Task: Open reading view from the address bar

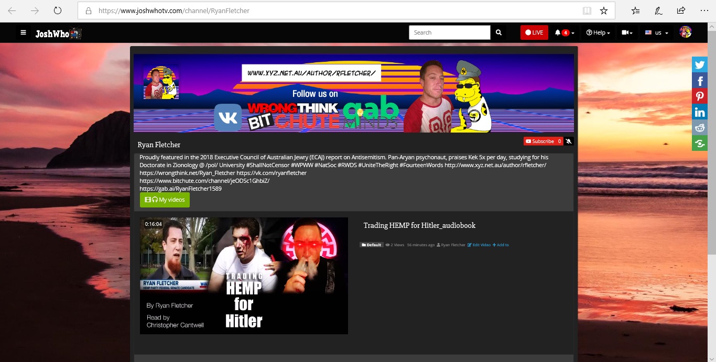Action: tap(587, 10)
